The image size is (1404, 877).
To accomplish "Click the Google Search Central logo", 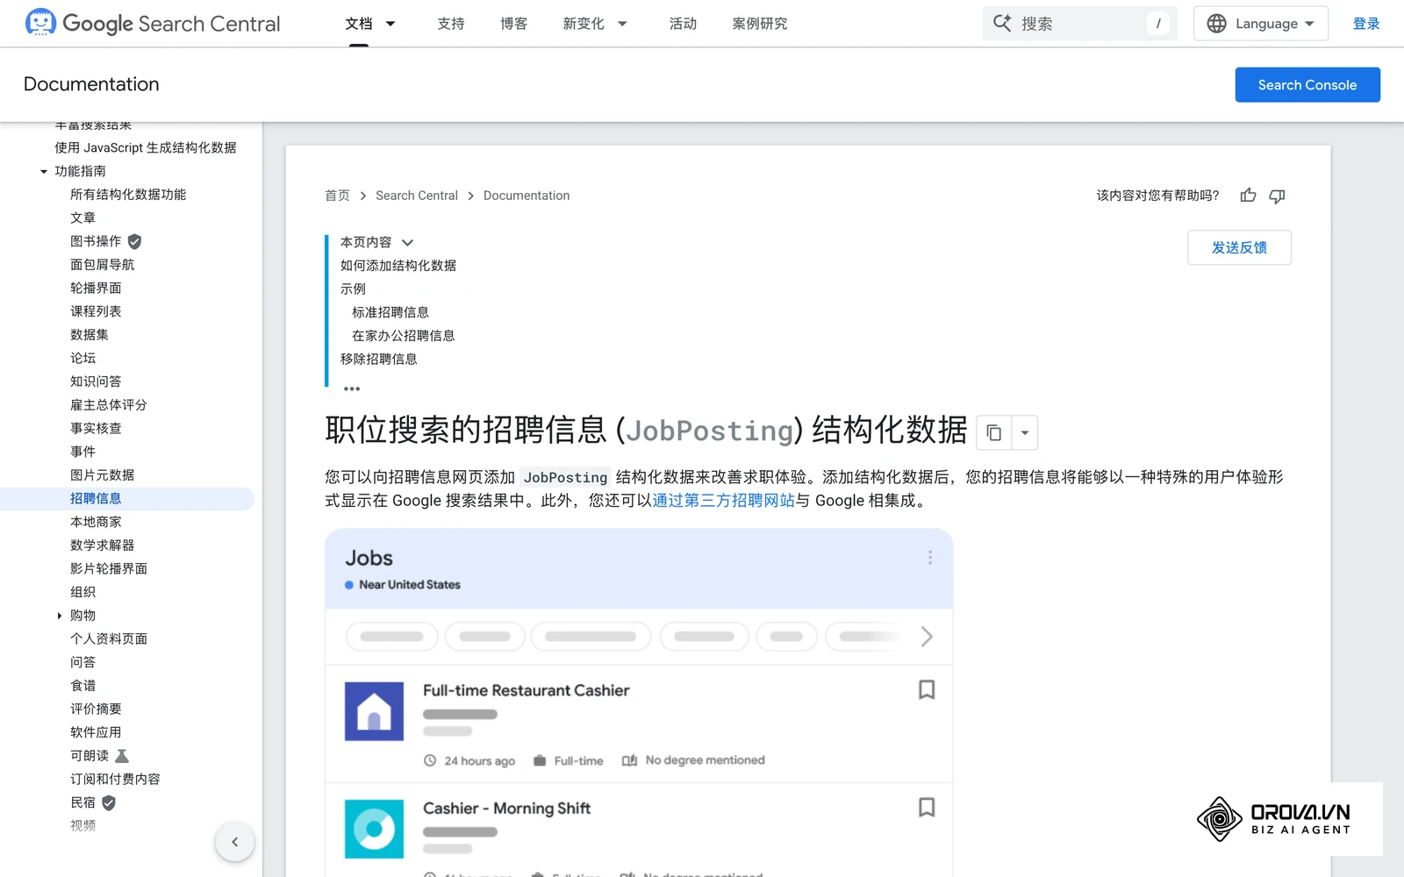I will [x=153, y=24].
